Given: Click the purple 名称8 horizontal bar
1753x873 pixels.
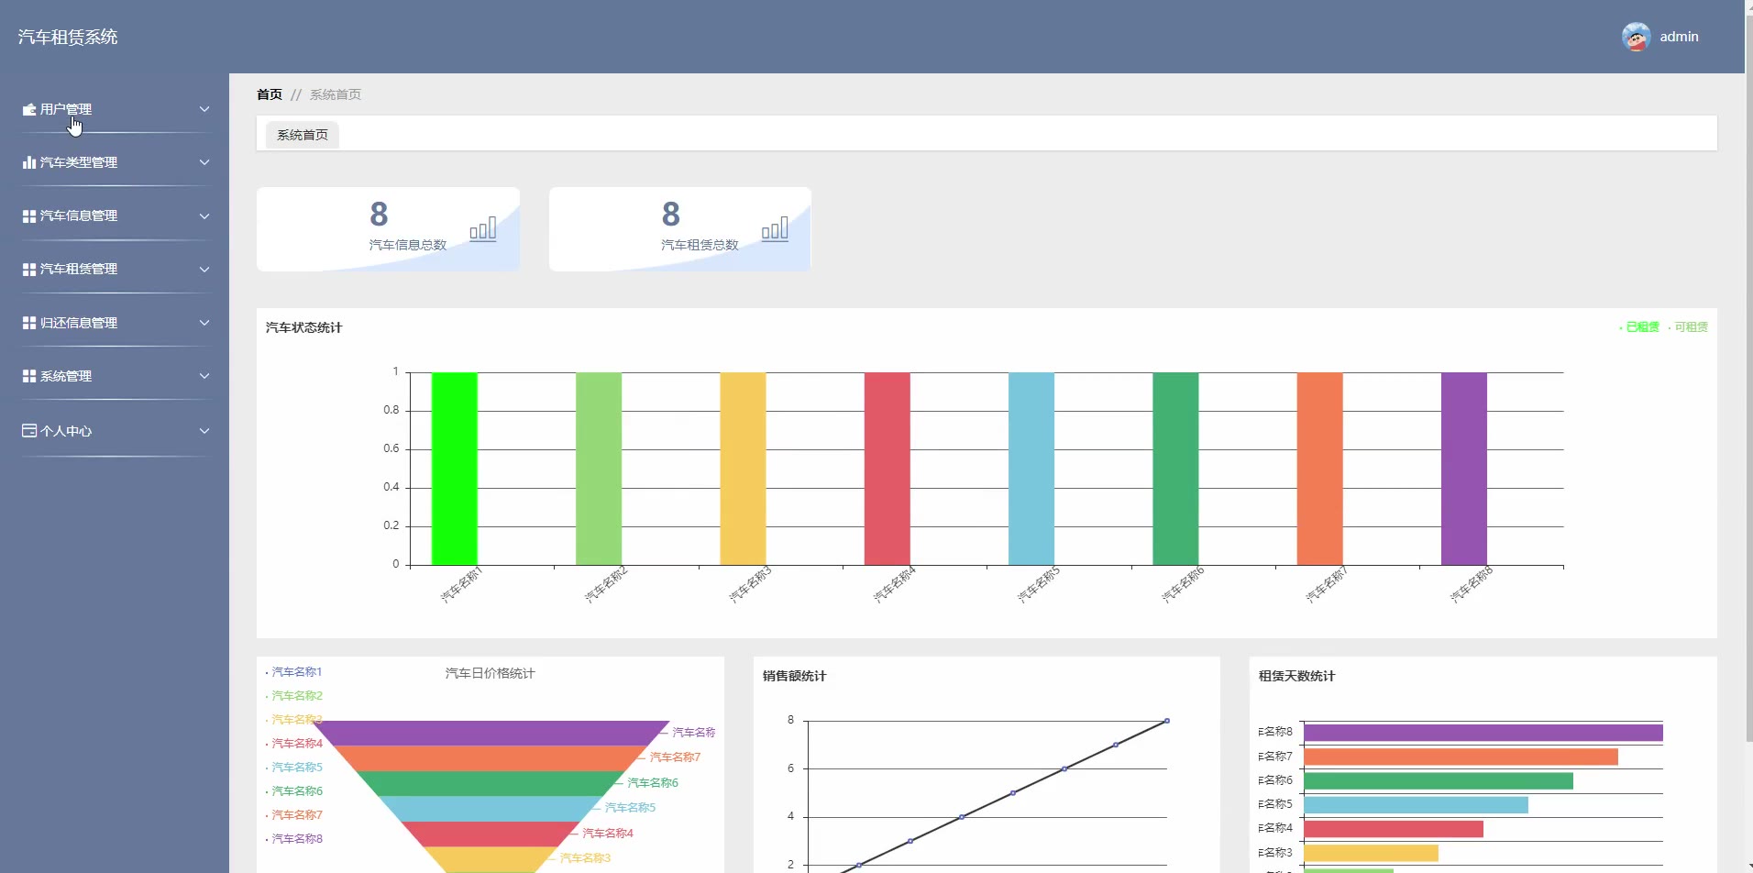Looking at the screenshot, I should pos(1483,733).
